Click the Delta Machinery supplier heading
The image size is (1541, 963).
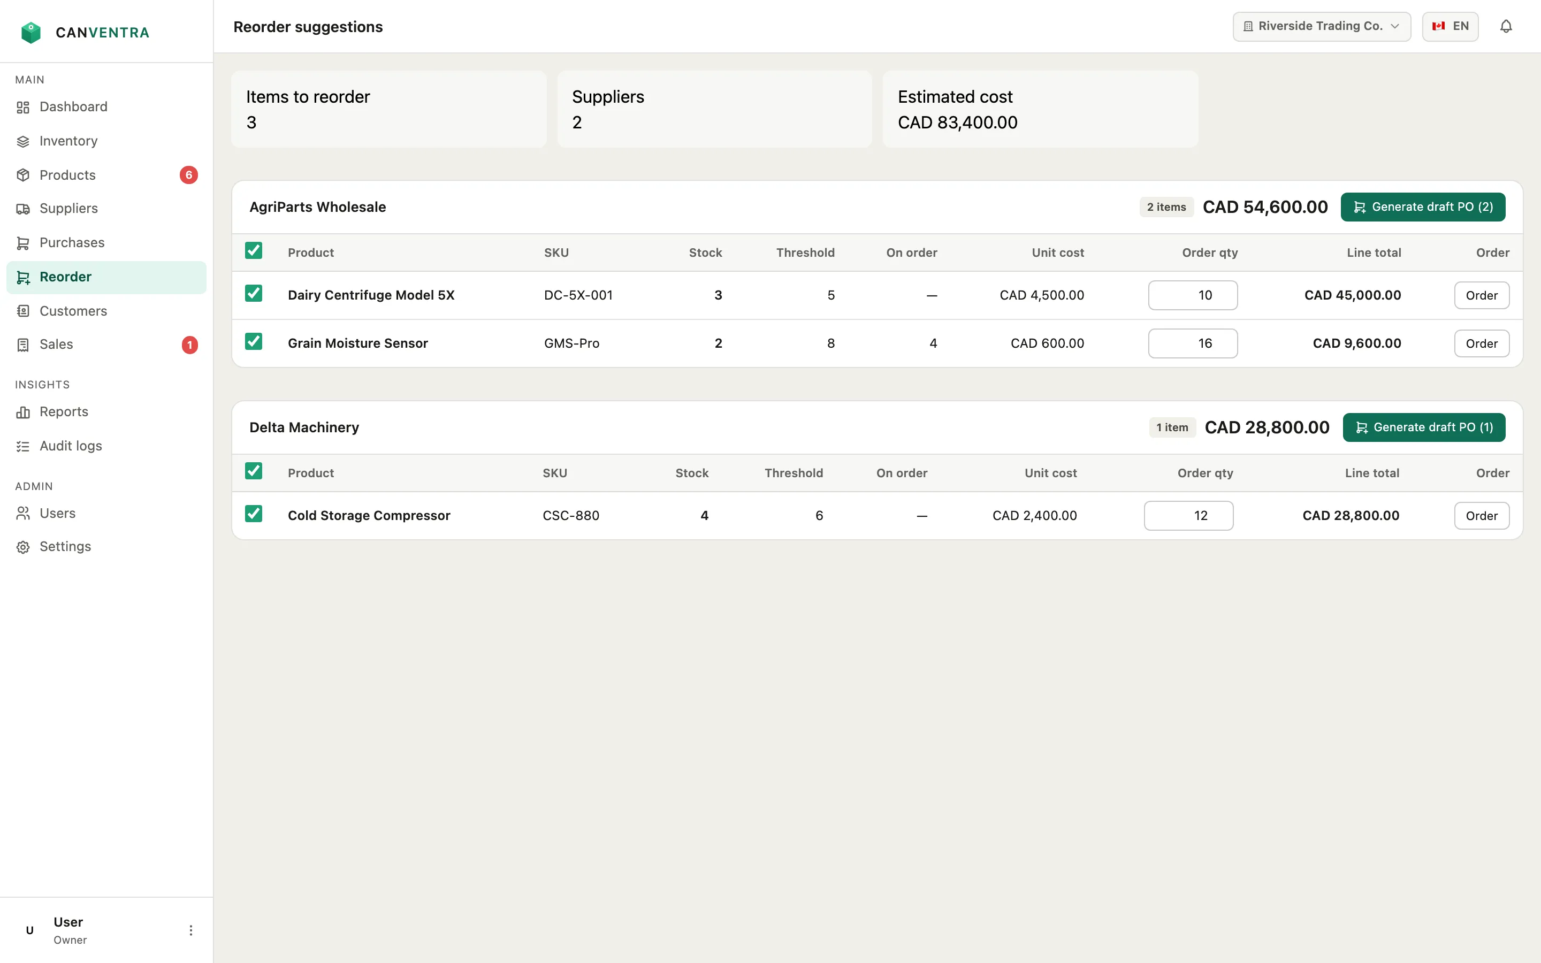(304, 427)
